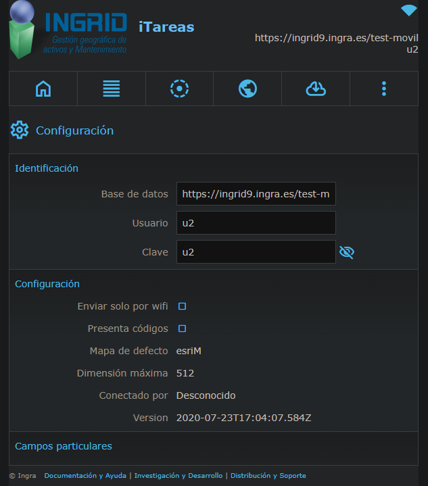Click the Base de datos field
This screenshot has height=486, width=428.
click(256, 194)
